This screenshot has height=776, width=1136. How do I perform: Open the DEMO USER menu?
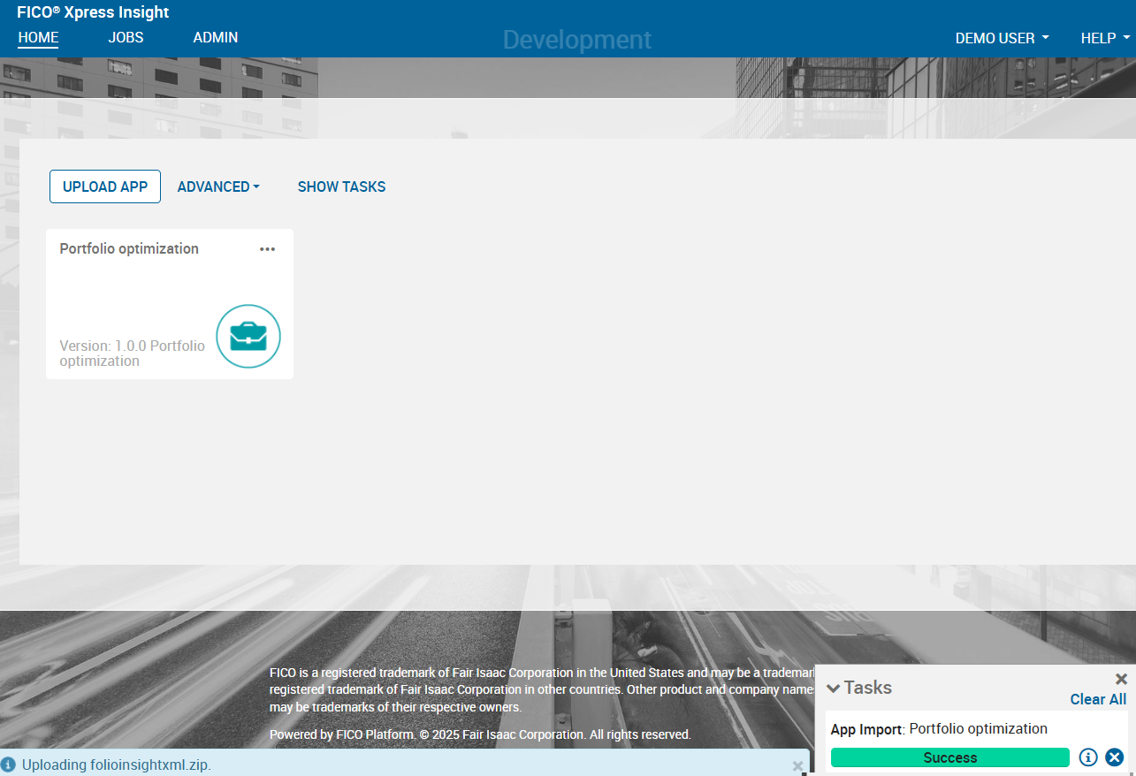pos(1002,38)
